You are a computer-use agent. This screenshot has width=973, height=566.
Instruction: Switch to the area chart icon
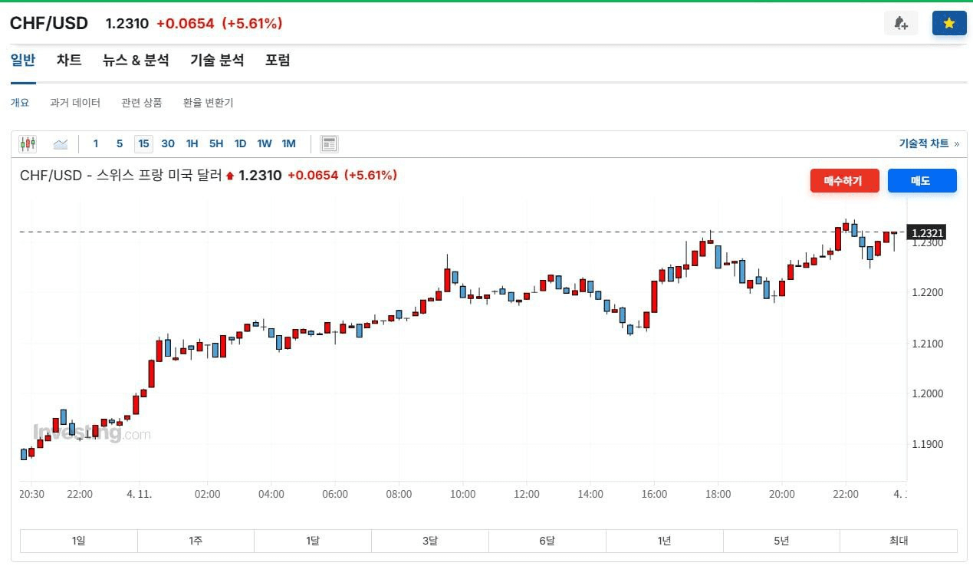coord(61,143)
